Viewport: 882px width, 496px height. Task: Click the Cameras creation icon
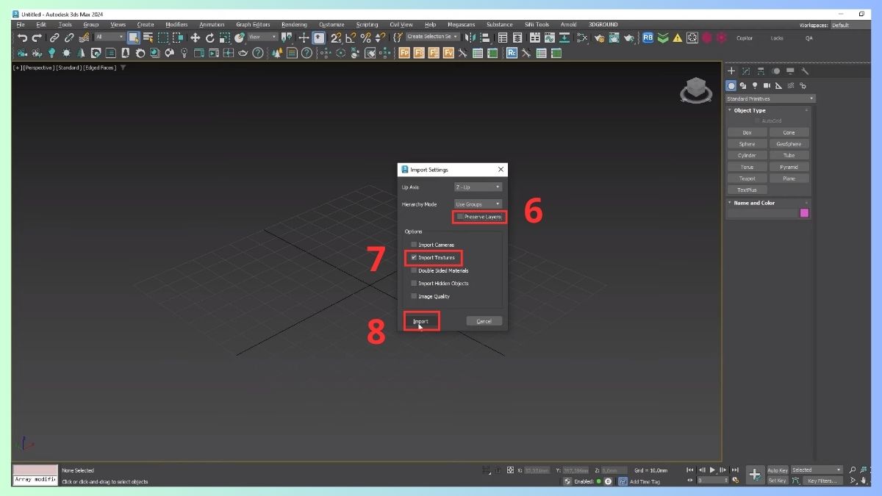pos(767,85)
